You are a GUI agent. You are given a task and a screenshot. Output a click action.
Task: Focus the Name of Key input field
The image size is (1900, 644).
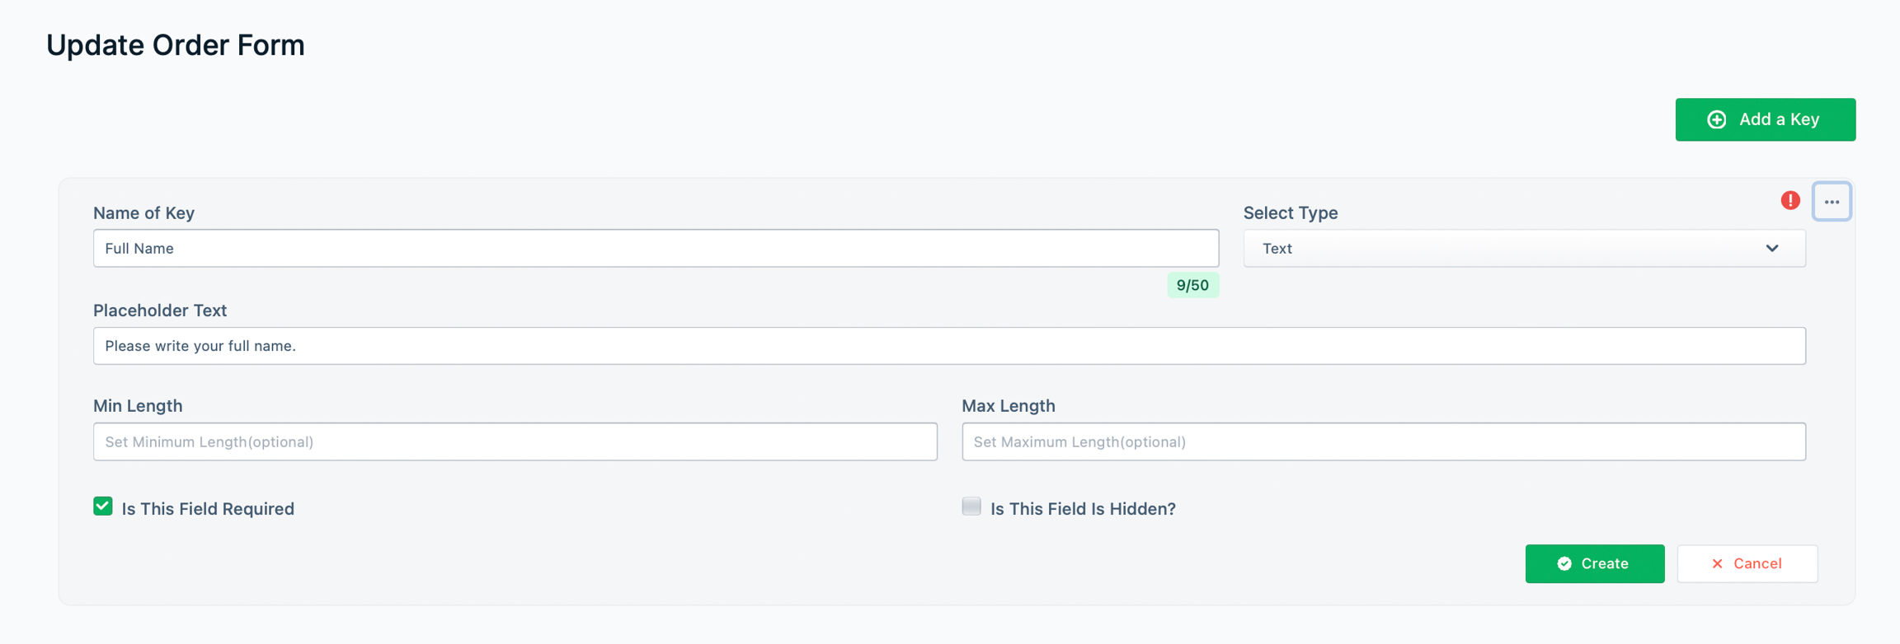[656, 248]
